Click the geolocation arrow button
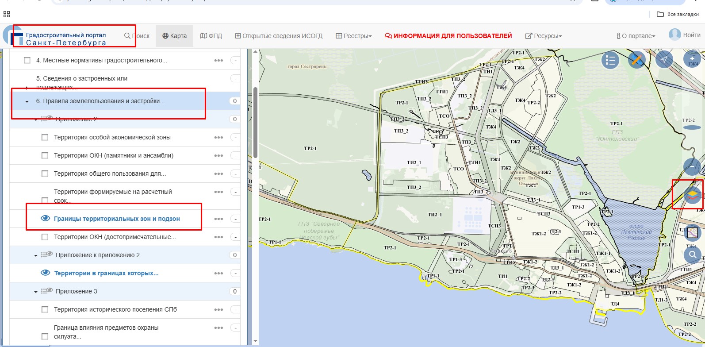Image resolution: width=705 pixels, height=347 pixels. pos(664,60)
